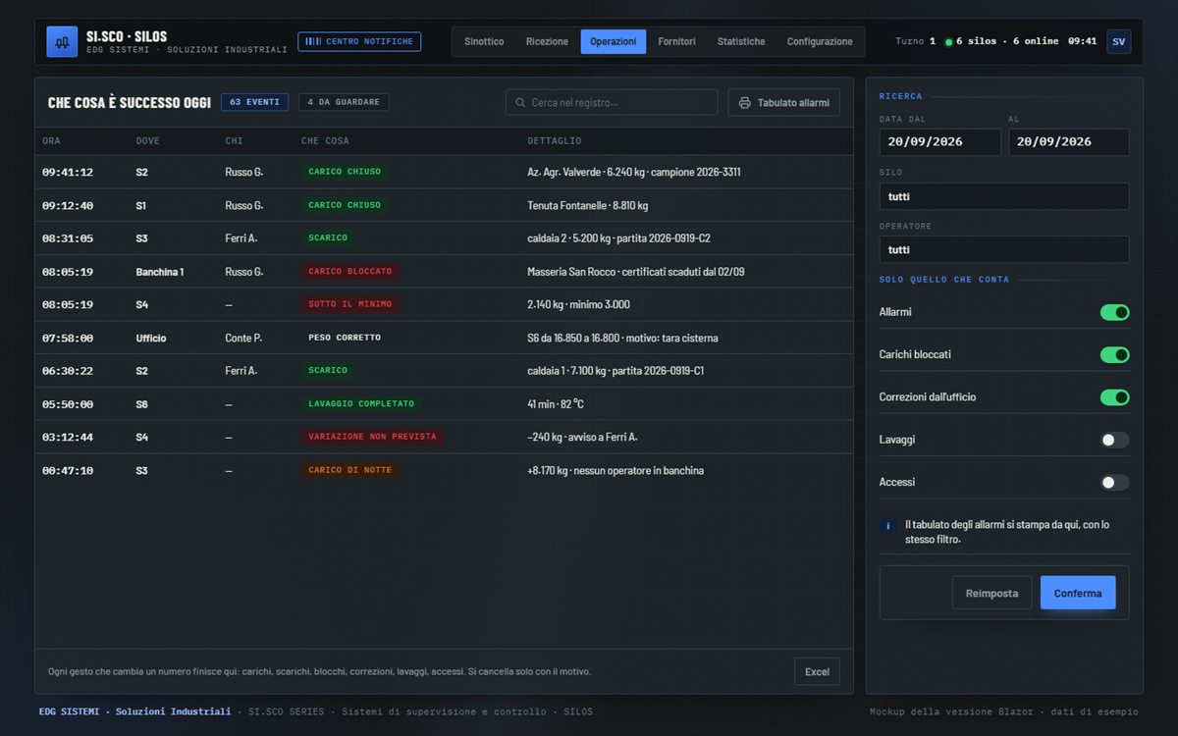Click the search magnifier icon in registry field

pos(520,102)
